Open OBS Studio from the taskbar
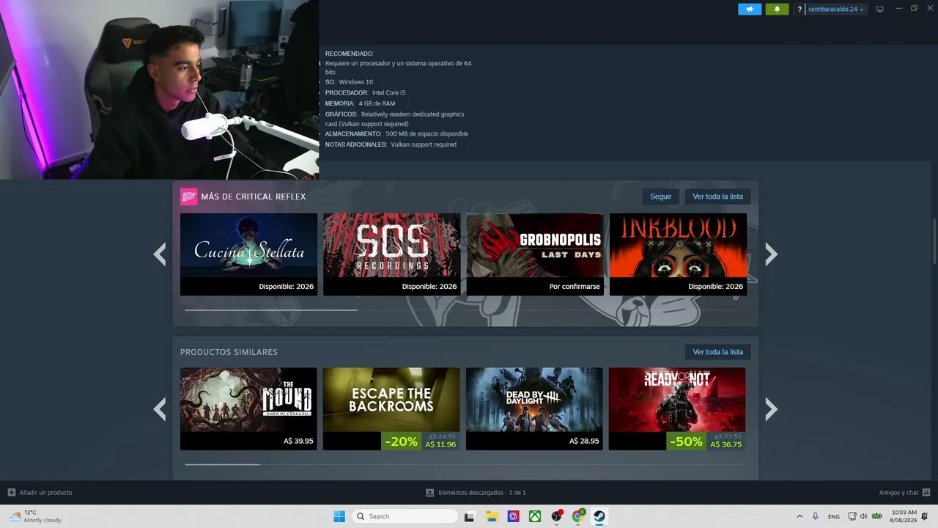 (557, 516)
